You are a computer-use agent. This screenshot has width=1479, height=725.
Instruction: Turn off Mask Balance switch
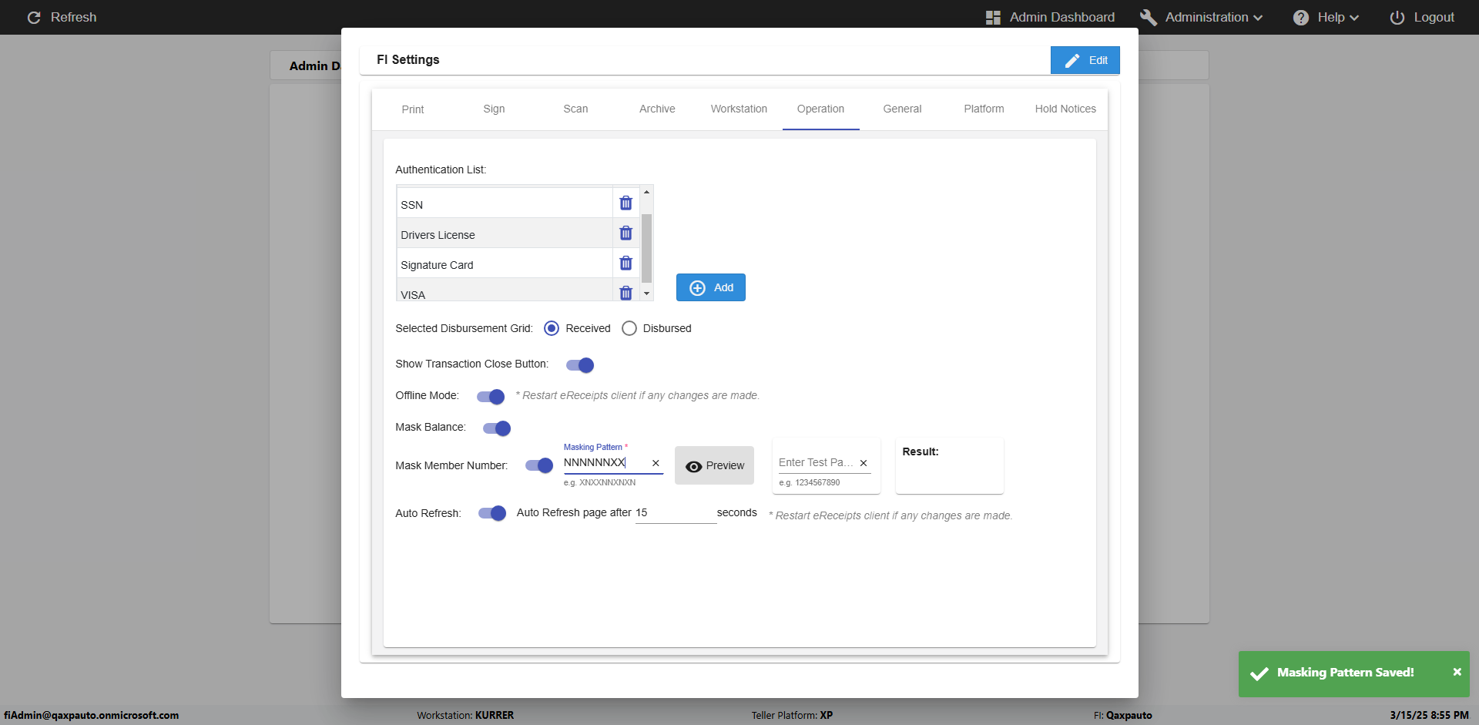(x=497, y=428)
